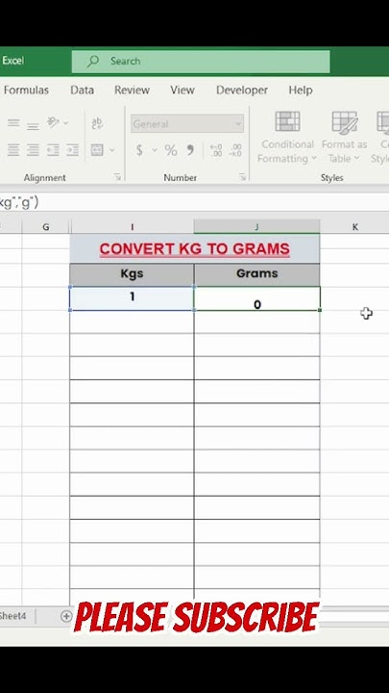Open Alignment settings dialog launcher
The image size is (389, 693).
coord(117,177)
